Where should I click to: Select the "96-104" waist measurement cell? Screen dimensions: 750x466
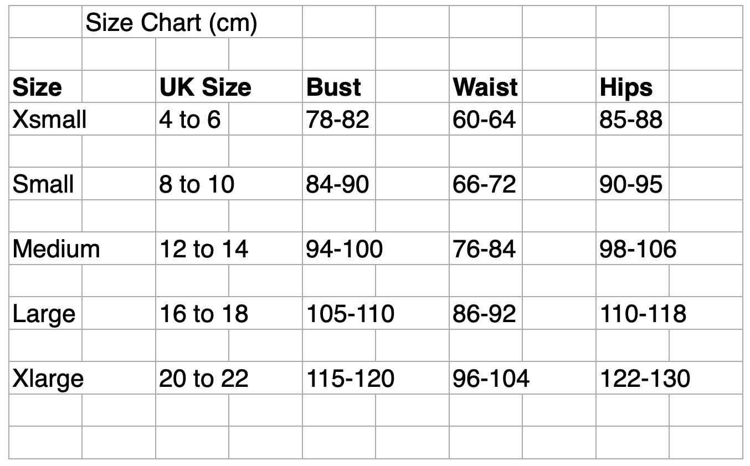[x=491, y=379]
